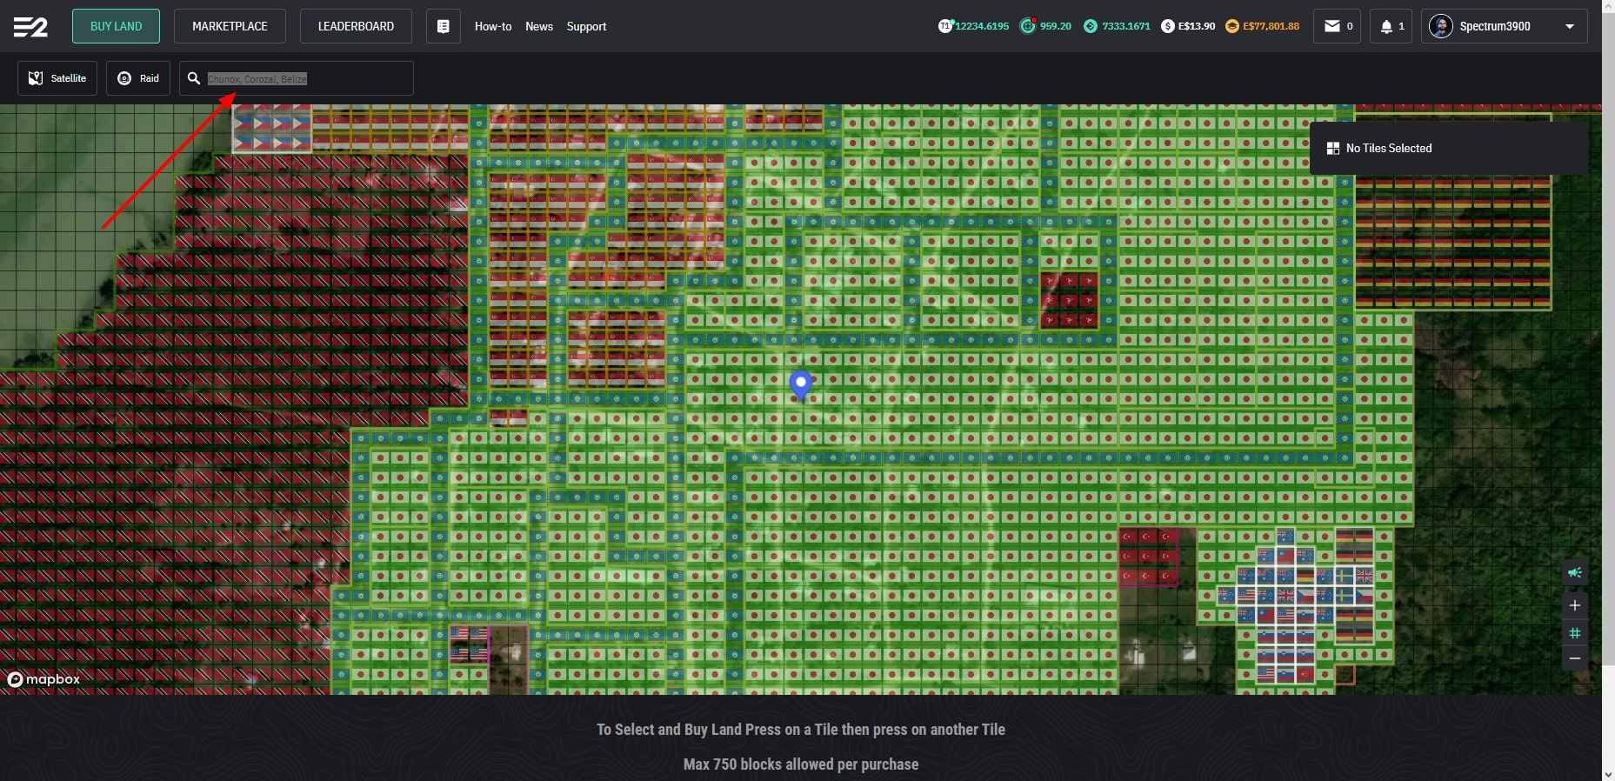This screenshot has height=781, width=1615.
Task: Focus the location search field
Action: (x=304, y=78)
